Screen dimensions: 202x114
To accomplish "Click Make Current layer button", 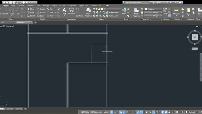I will 112,12.
